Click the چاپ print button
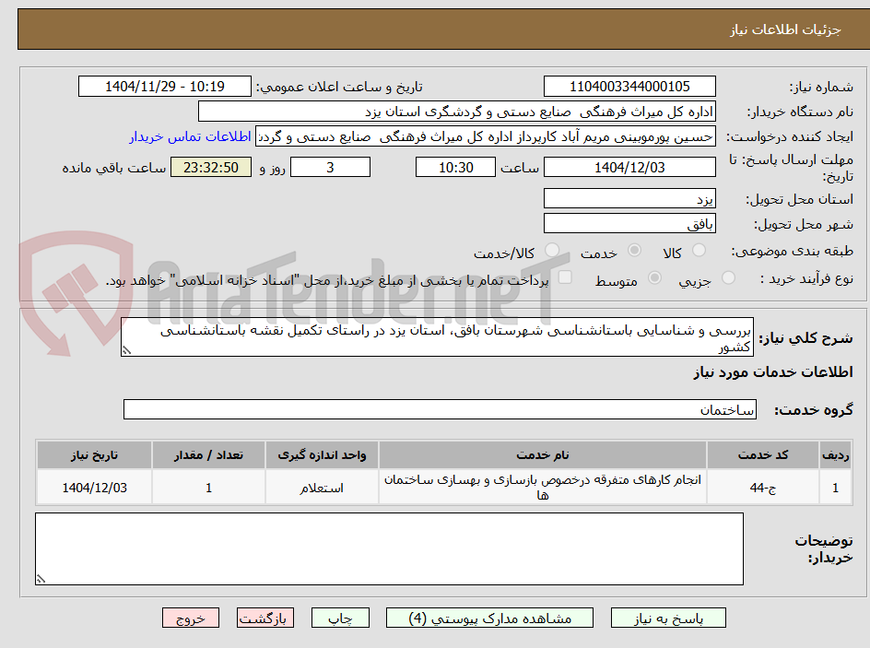Viewport: 870px width, 648px height. tap(340, 618)
